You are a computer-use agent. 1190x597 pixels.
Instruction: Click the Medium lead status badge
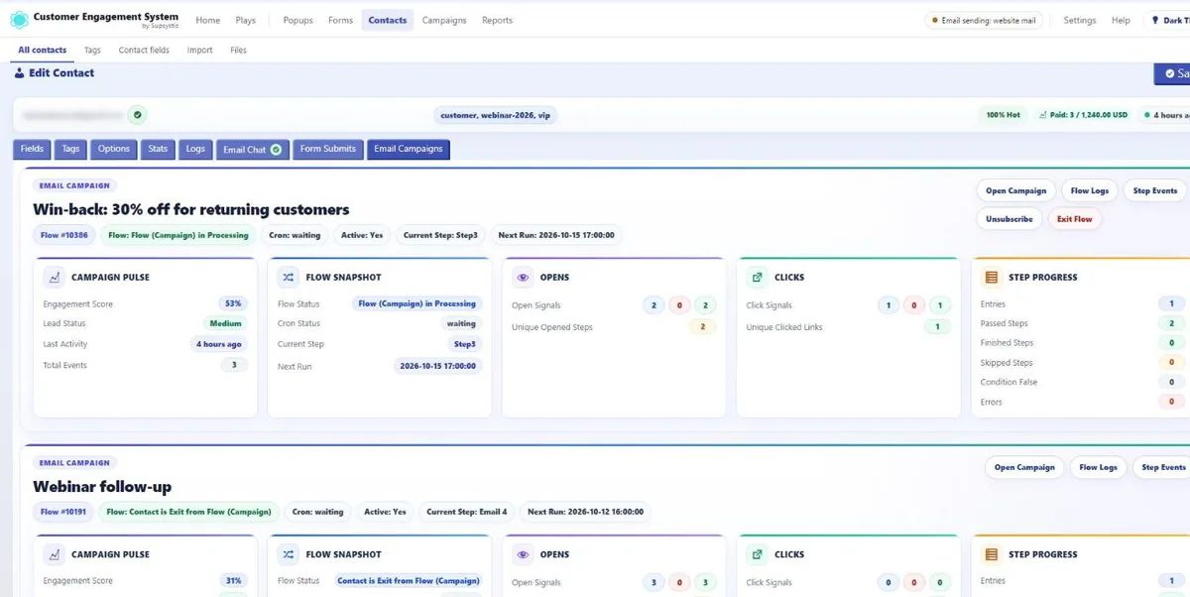point(225,323)
